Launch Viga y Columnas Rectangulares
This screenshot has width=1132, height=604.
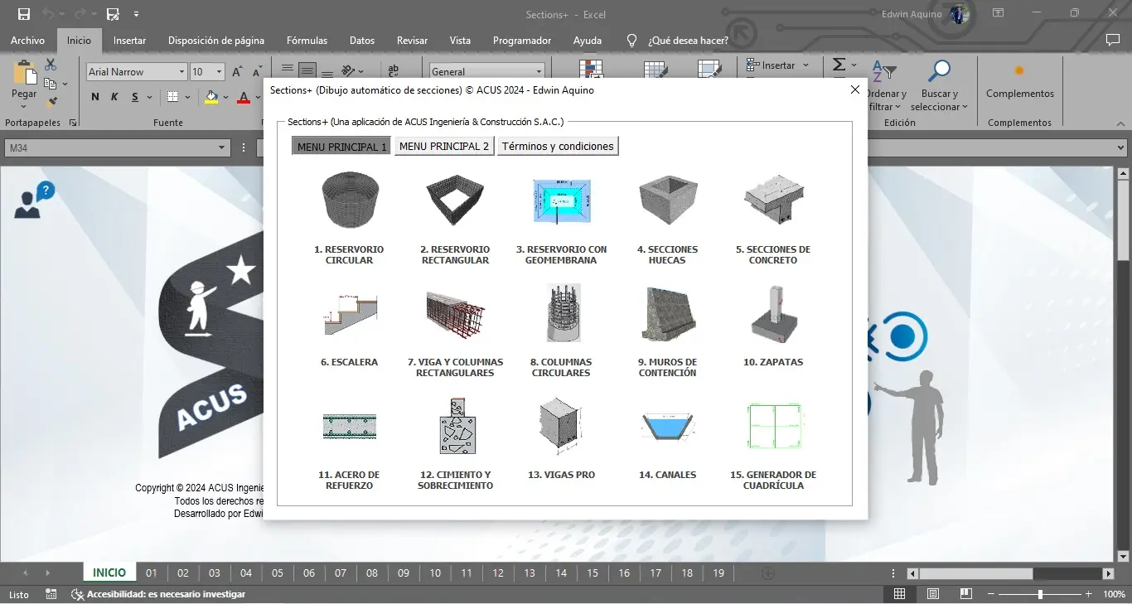pyautogui.click(x=455, y=313)
